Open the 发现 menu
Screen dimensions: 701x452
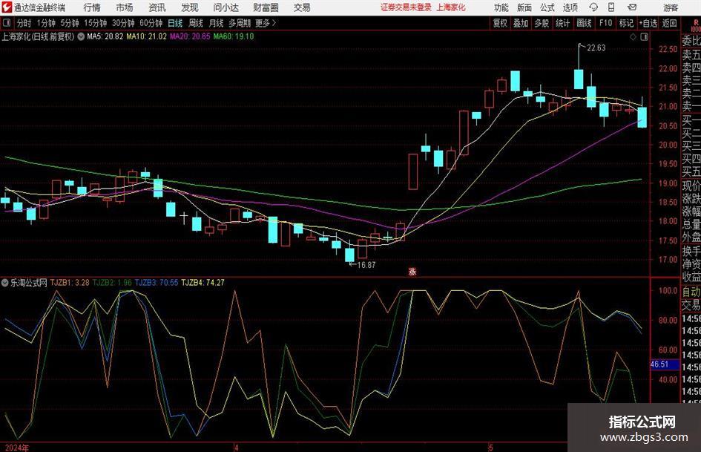pos(190,7)
